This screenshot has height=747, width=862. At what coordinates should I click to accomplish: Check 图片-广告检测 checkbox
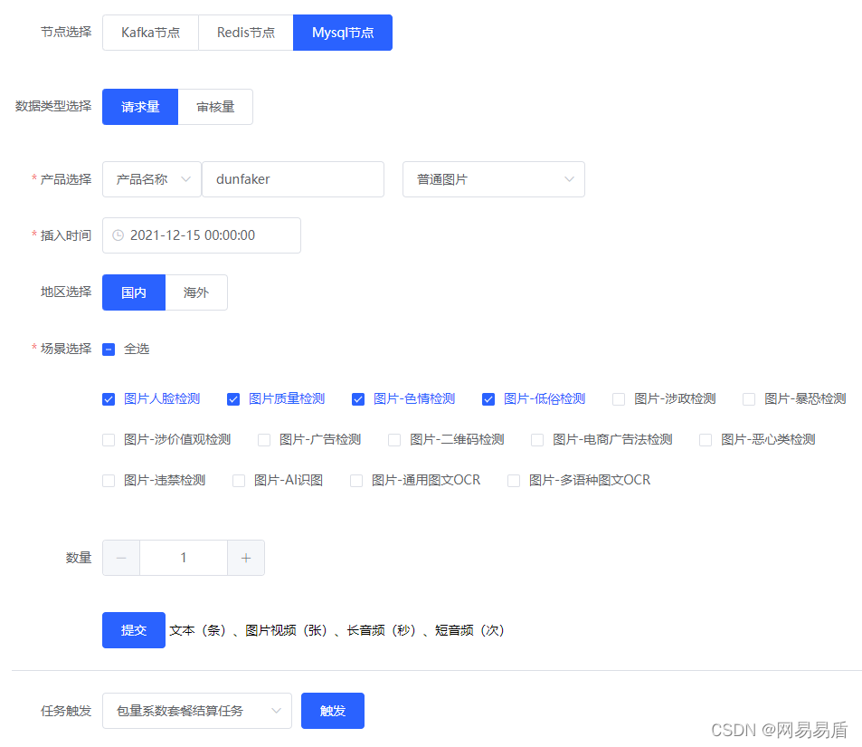pos(264,440)
